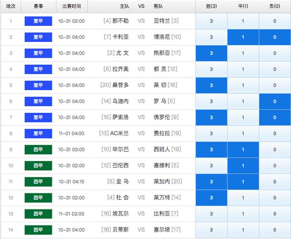Deselect draw (1) for 皇马 vs 莱加内
Viewport: 291px width, 239px height.
[x=243, y=182]
